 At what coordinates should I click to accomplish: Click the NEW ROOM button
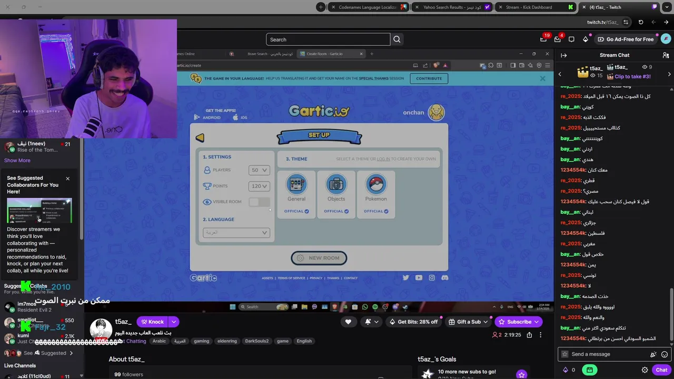pos(319,258)
